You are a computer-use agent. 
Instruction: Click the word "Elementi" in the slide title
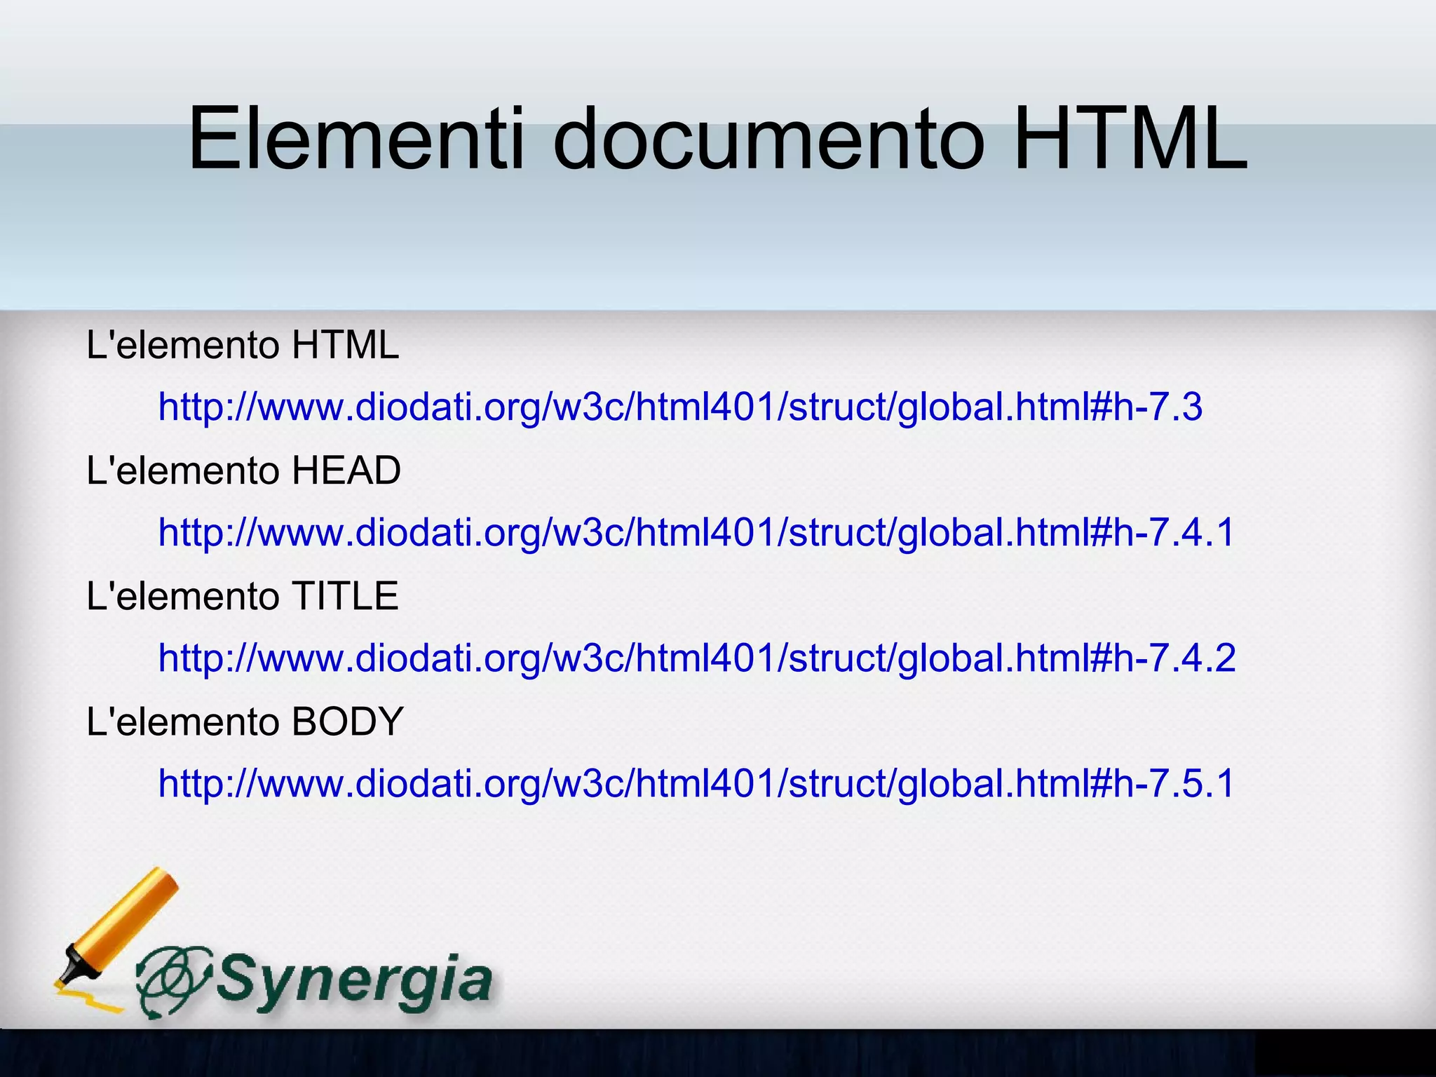click(x=355, y=139)
